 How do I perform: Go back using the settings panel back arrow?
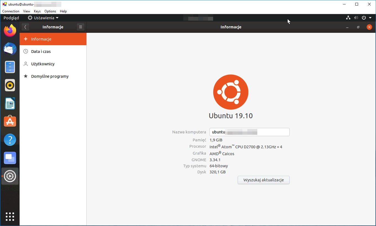(25, 27)
